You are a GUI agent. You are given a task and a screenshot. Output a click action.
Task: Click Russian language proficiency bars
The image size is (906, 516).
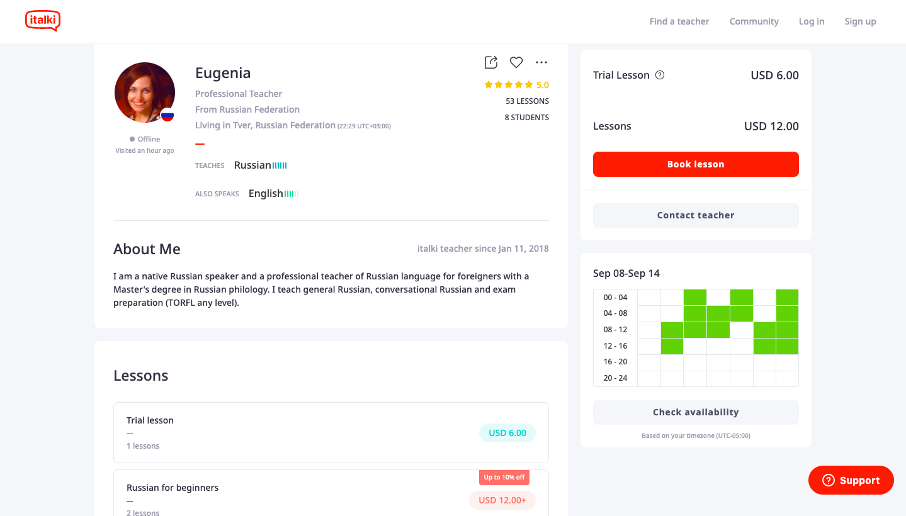tap(280, 165)
